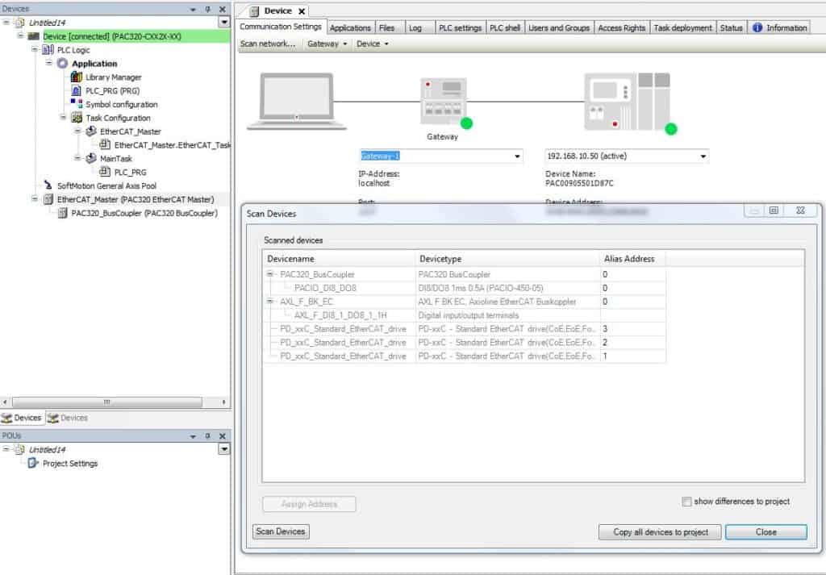Open the Log tab
Screen dimensions: 826x575
coord(415,28)
